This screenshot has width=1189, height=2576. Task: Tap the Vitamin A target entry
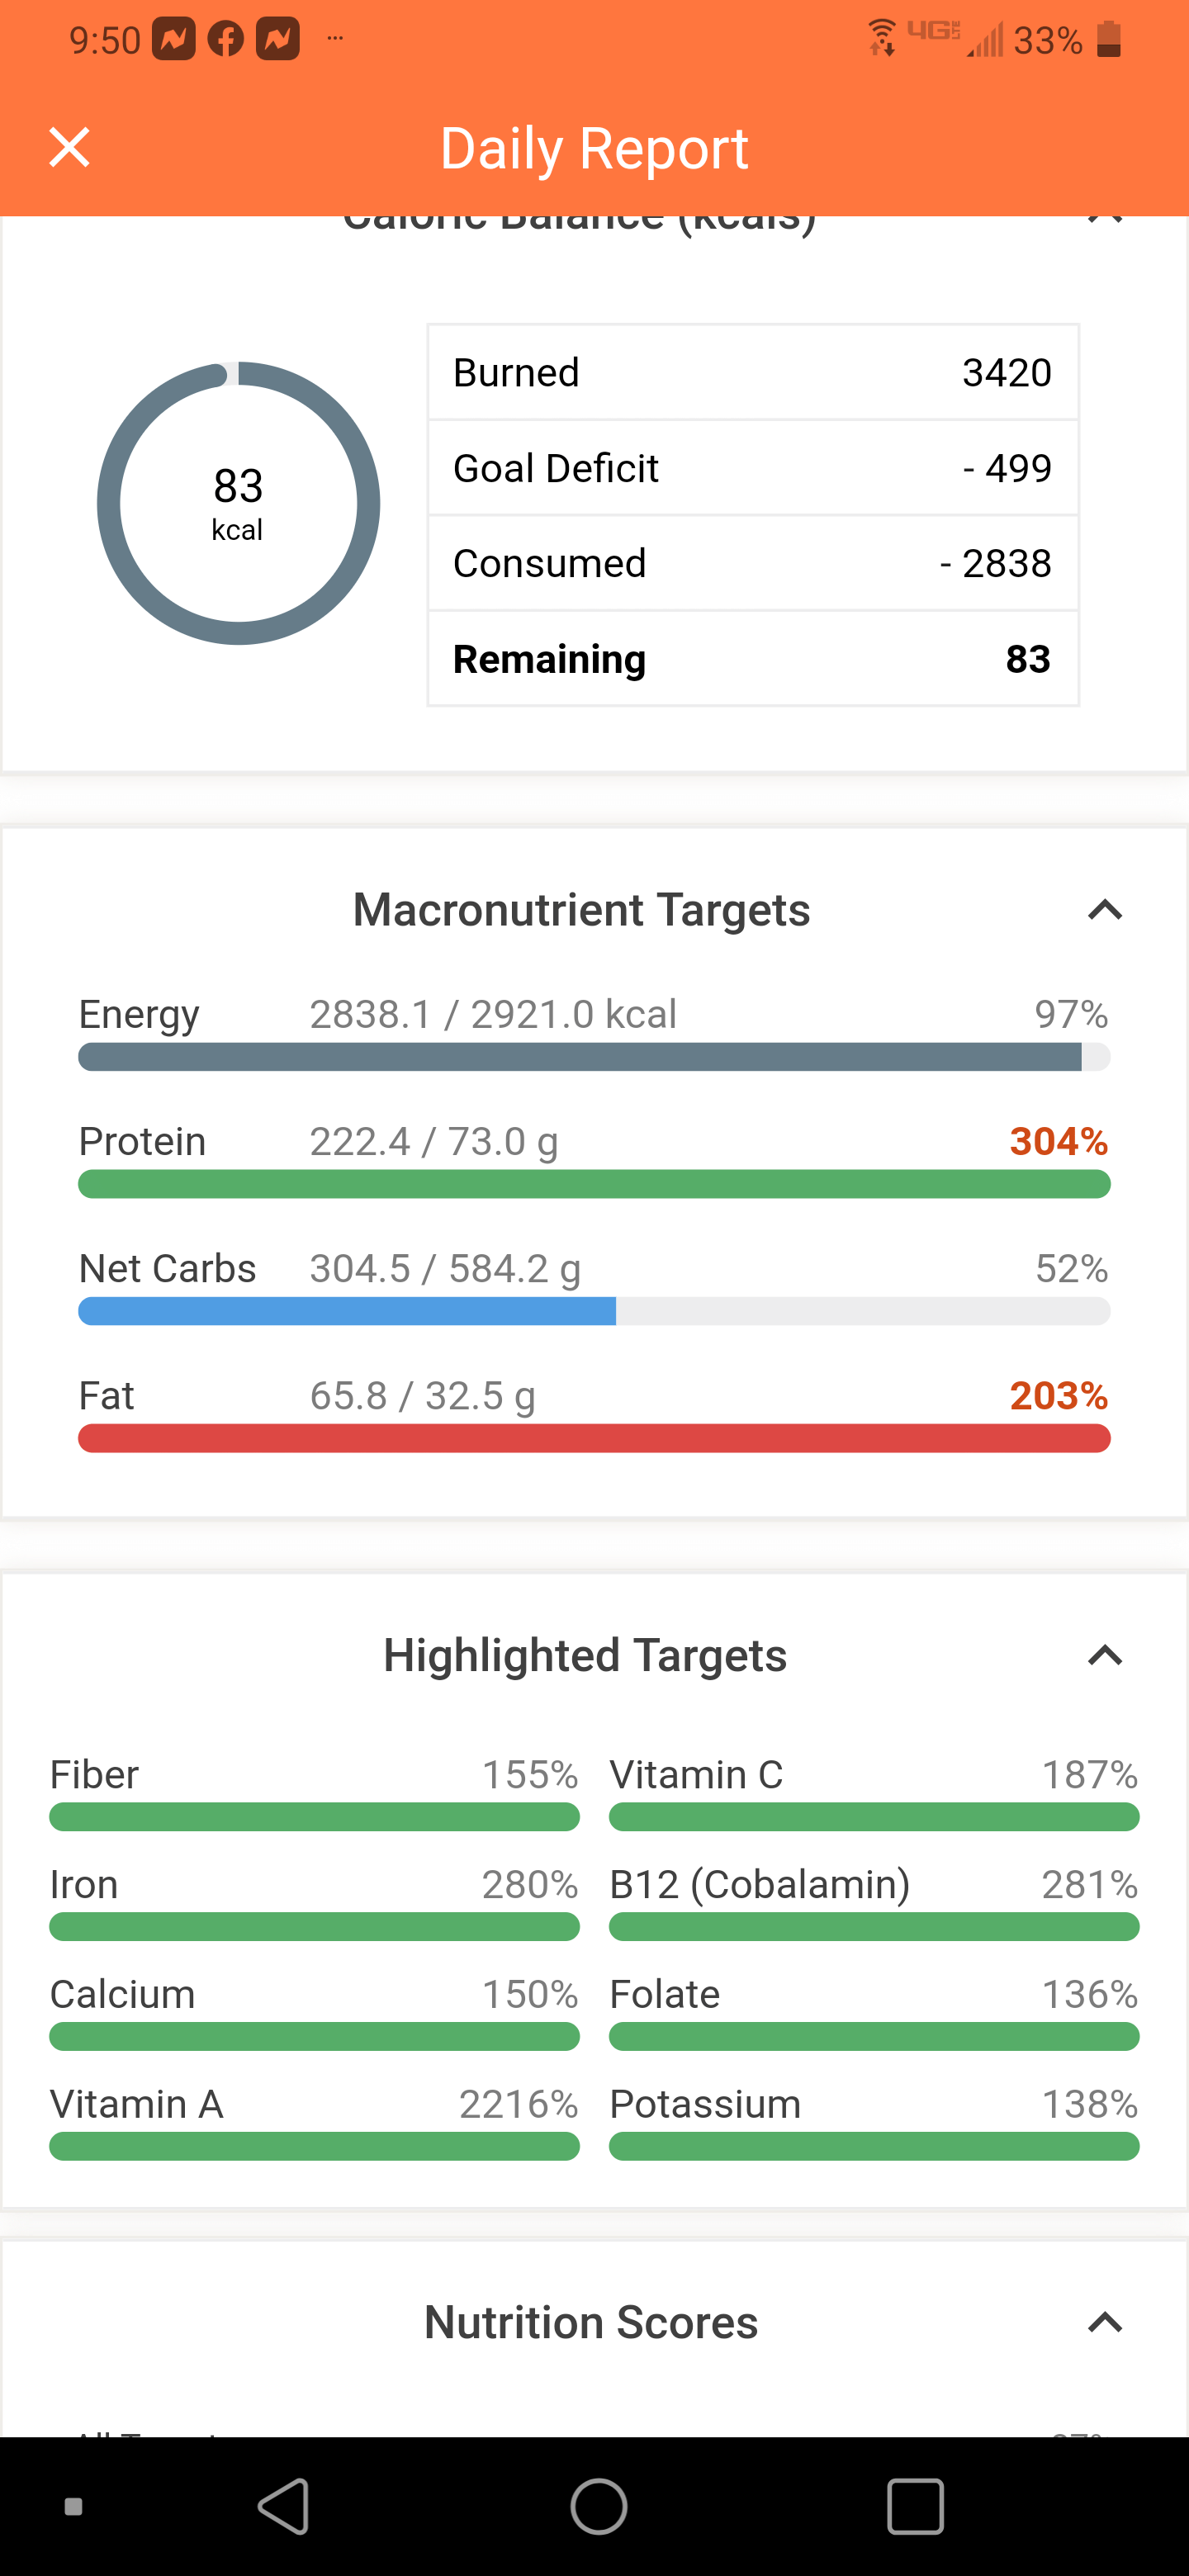[314, 2122]
